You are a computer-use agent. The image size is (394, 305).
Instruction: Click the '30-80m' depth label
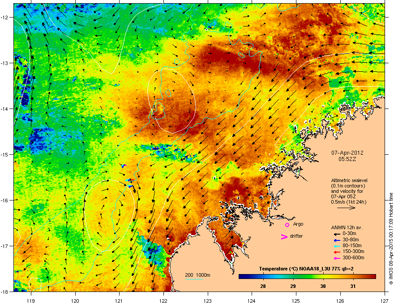click(351, 240)
